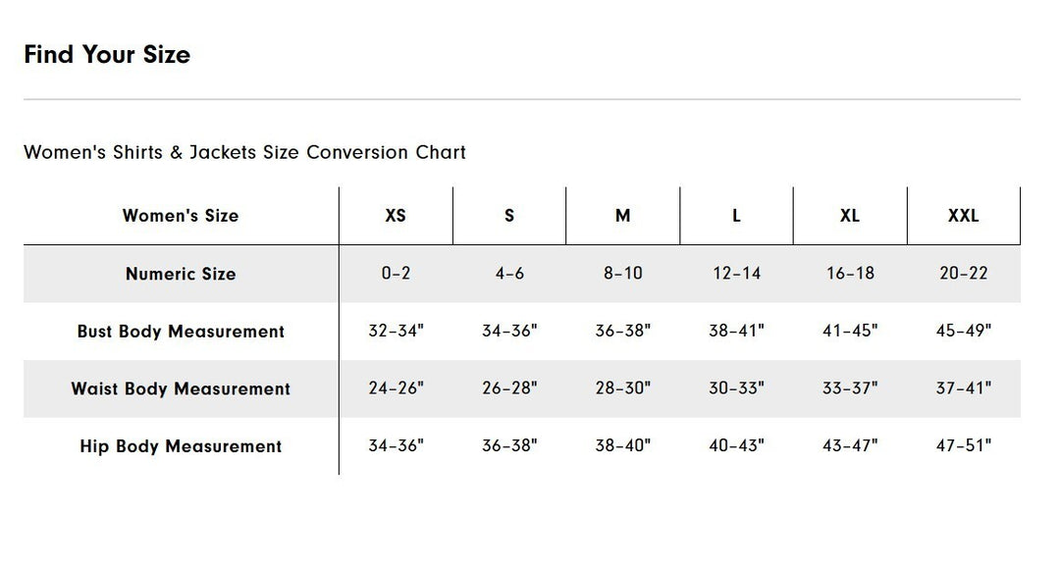Click the XS size column header
The height and width of the screenshot is (568, 1060).
396,216
